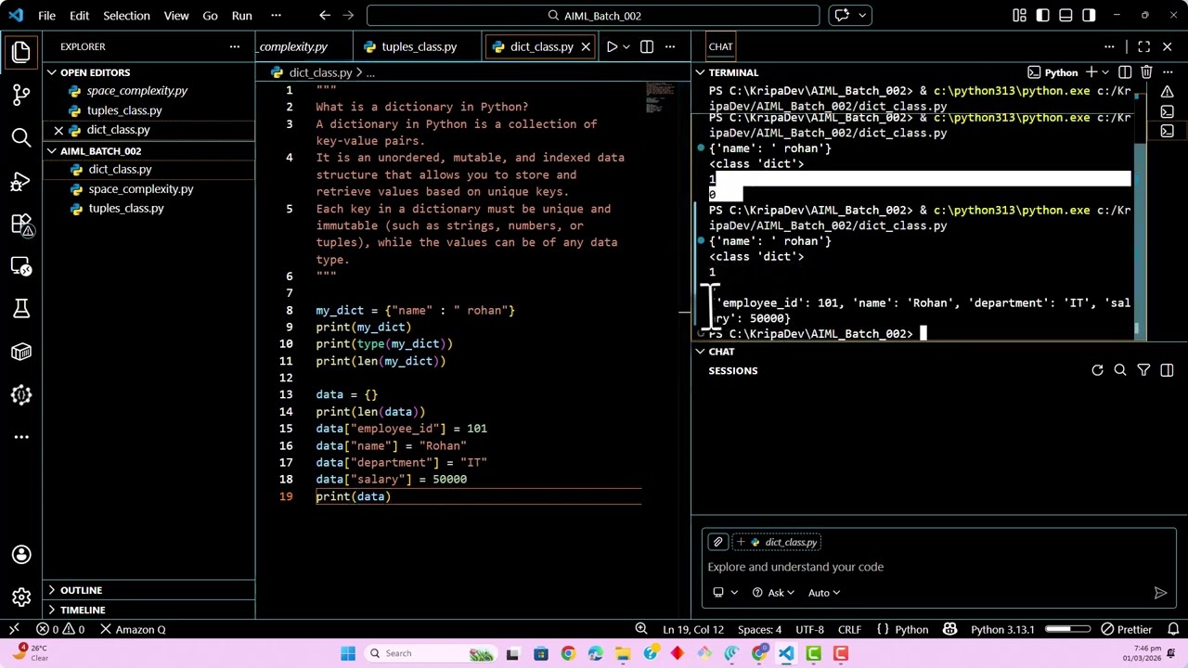Open the Selection menu
Viewport: 1188px width, 668px height.
coord(126,15)
